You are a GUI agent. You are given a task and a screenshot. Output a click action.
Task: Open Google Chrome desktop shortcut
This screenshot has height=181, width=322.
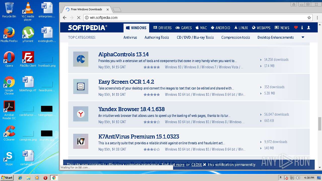(x=9, y=85)
